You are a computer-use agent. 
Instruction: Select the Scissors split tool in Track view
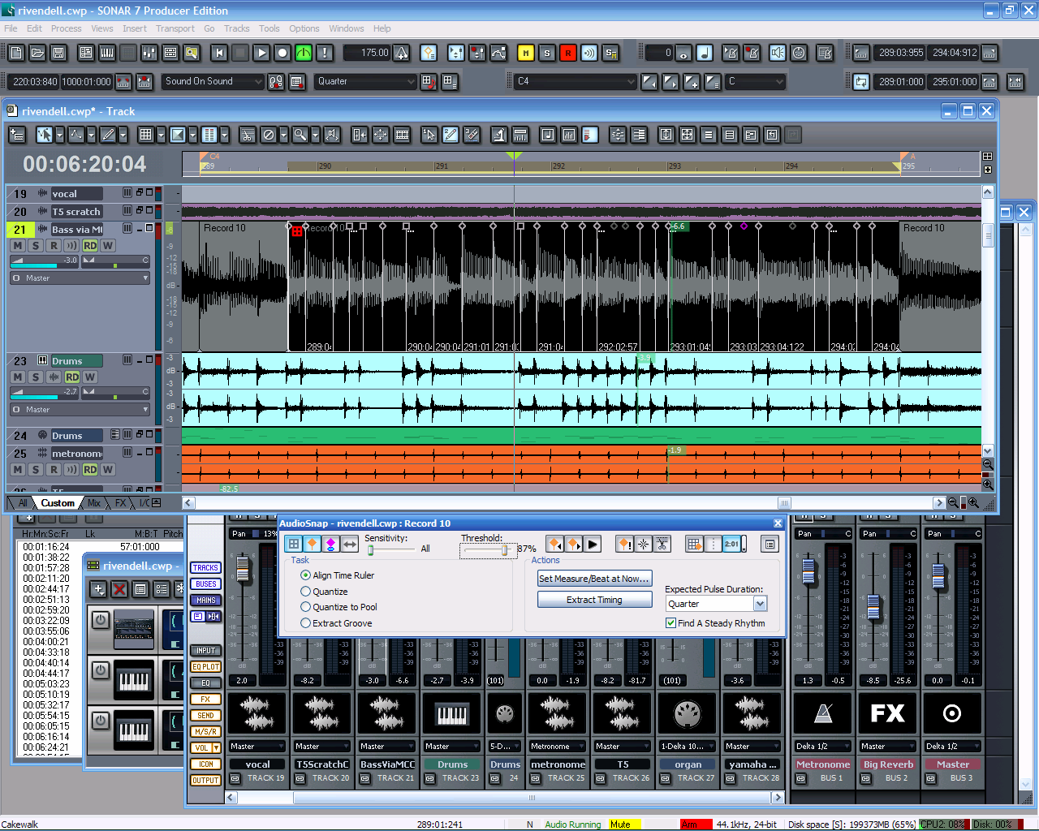248,135
